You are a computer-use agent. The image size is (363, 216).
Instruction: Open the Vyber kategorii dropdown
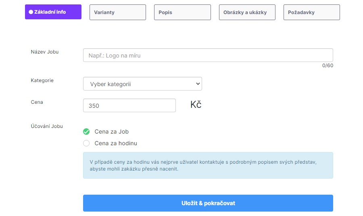point(142,84)
